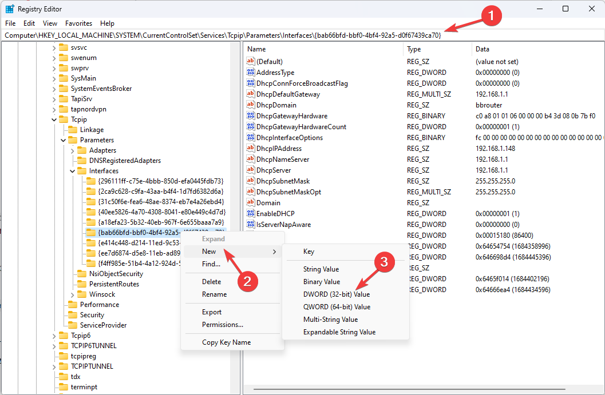Click the tapnordvpn folder icon
Image resolution: width=605 pixels, height=395 pixels.
click(x=64, y=109)
